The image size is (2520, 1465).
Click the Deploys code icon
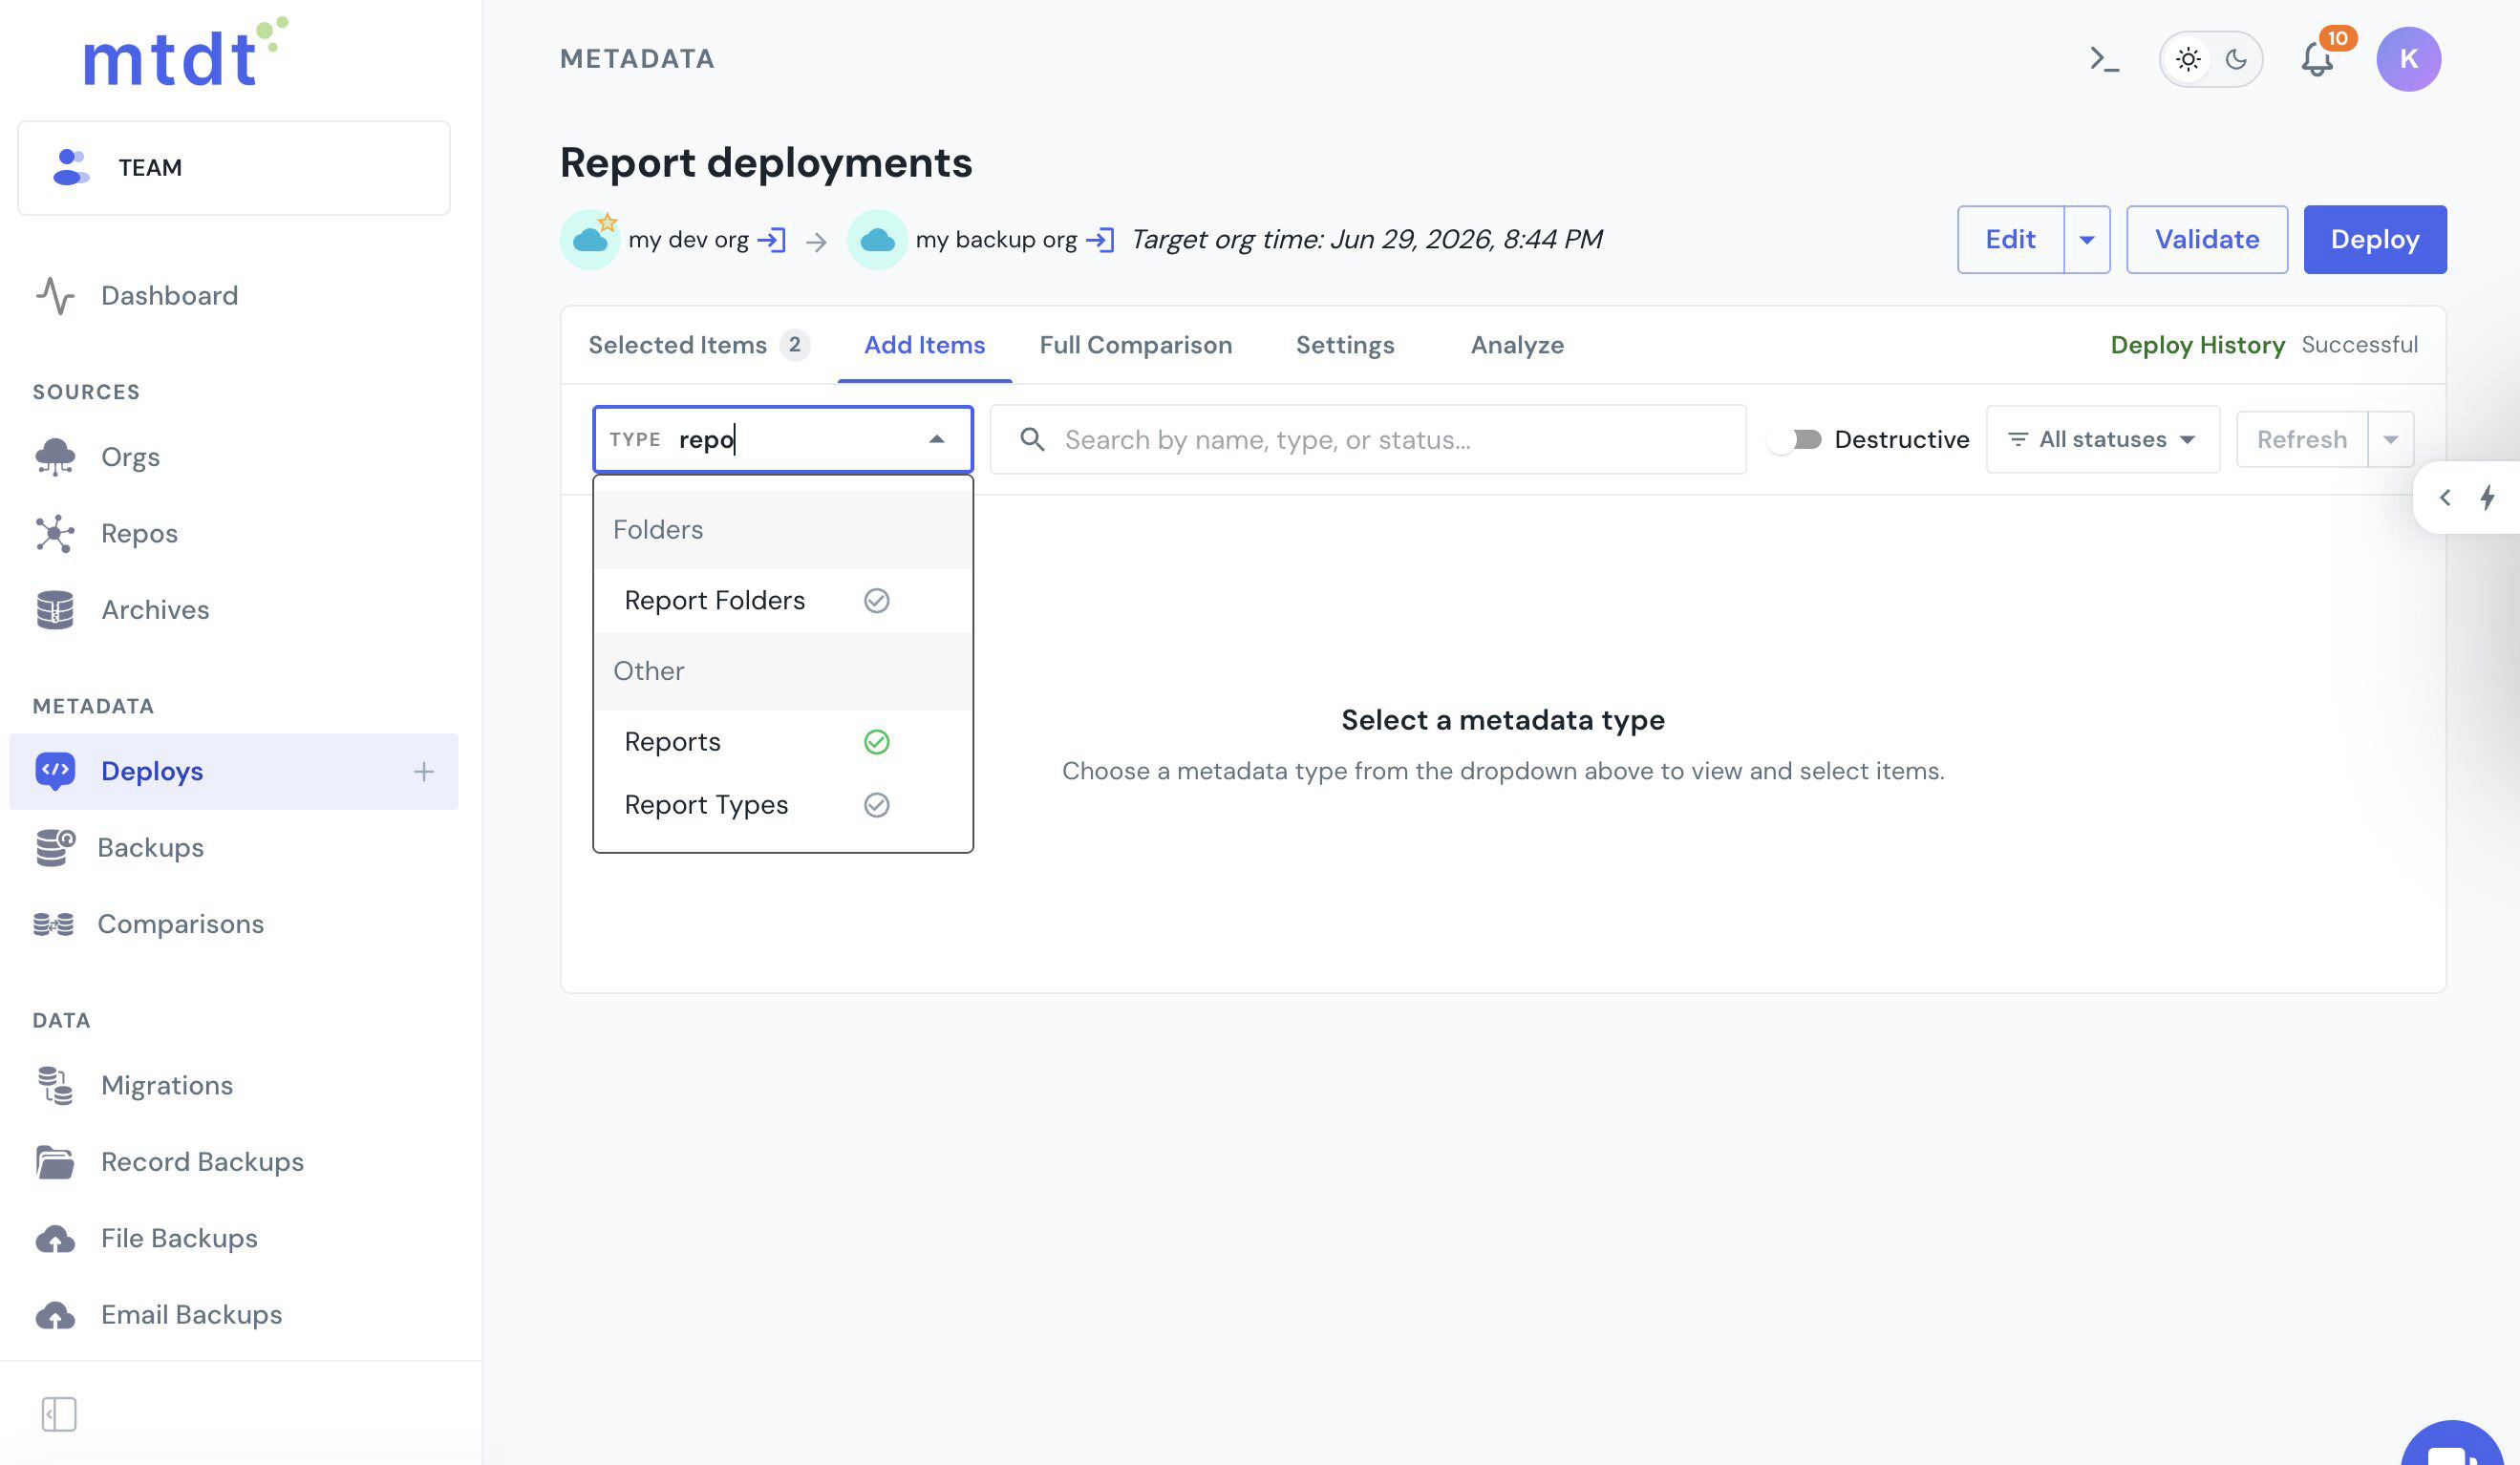click(55, 771)
